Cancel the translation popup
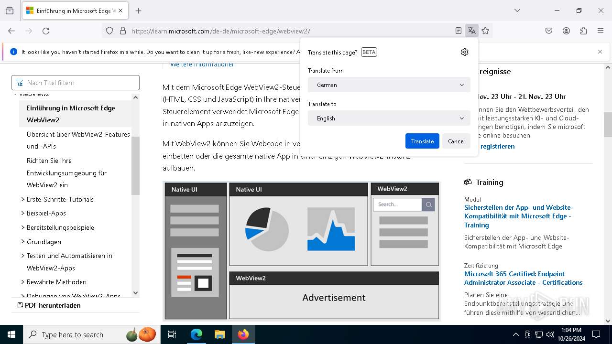Viewport: 612px width, 344px height. [x=456, y=141]
